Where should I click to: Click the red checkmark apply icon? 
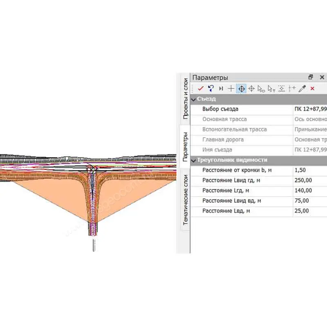(x=200, y=88)
